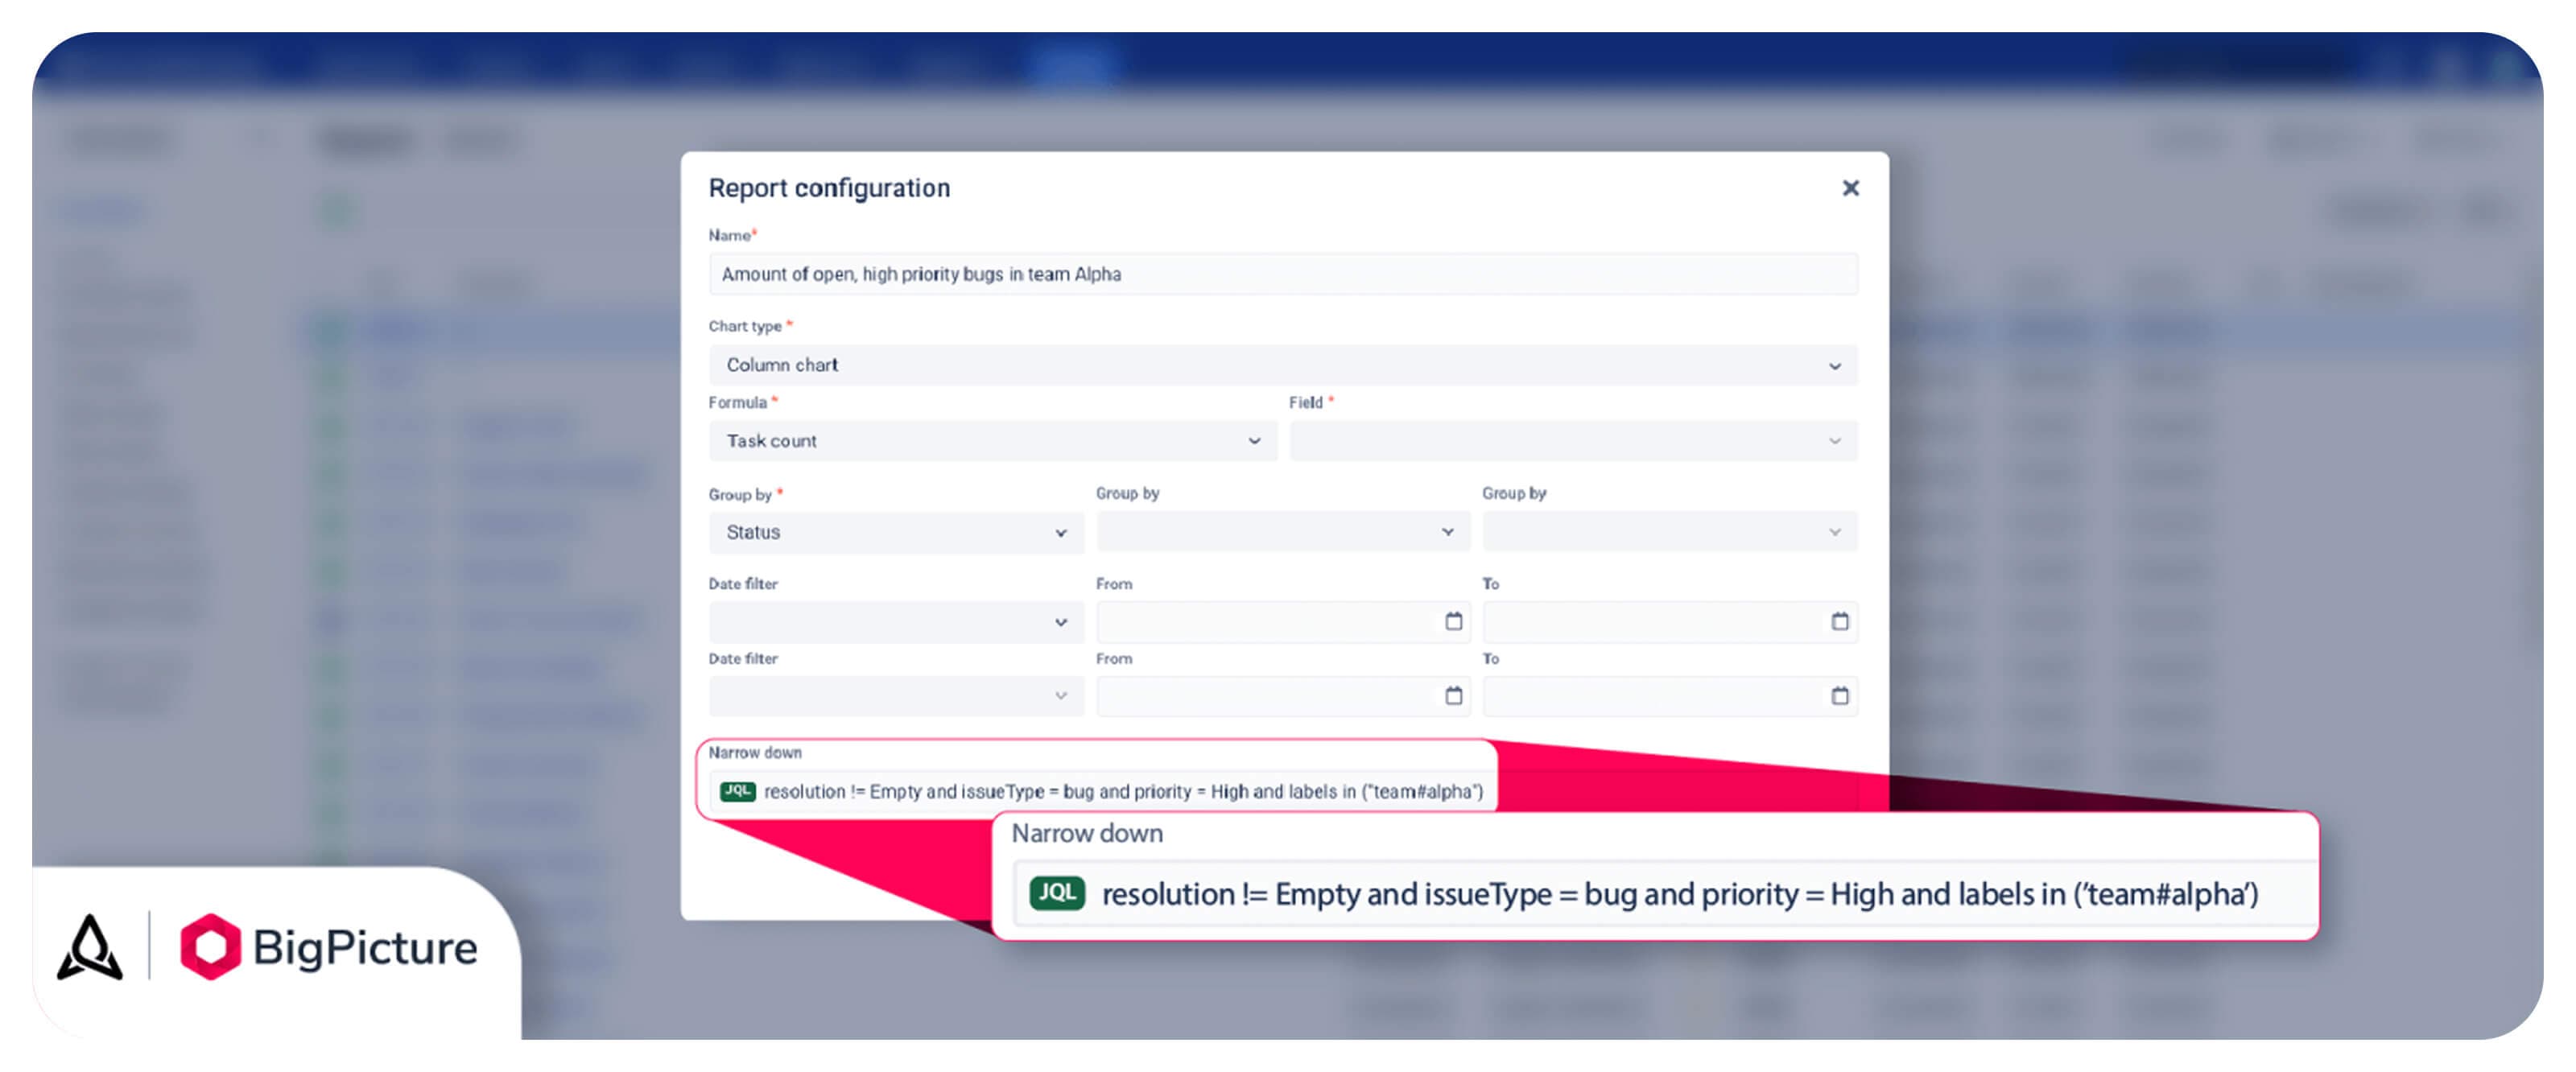
Task: Open the Group by Status dropdown
Action: click(896, 532)
